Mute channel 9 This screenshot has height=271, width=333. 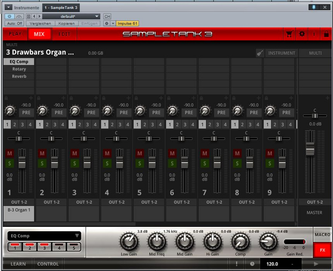(270, 153)
